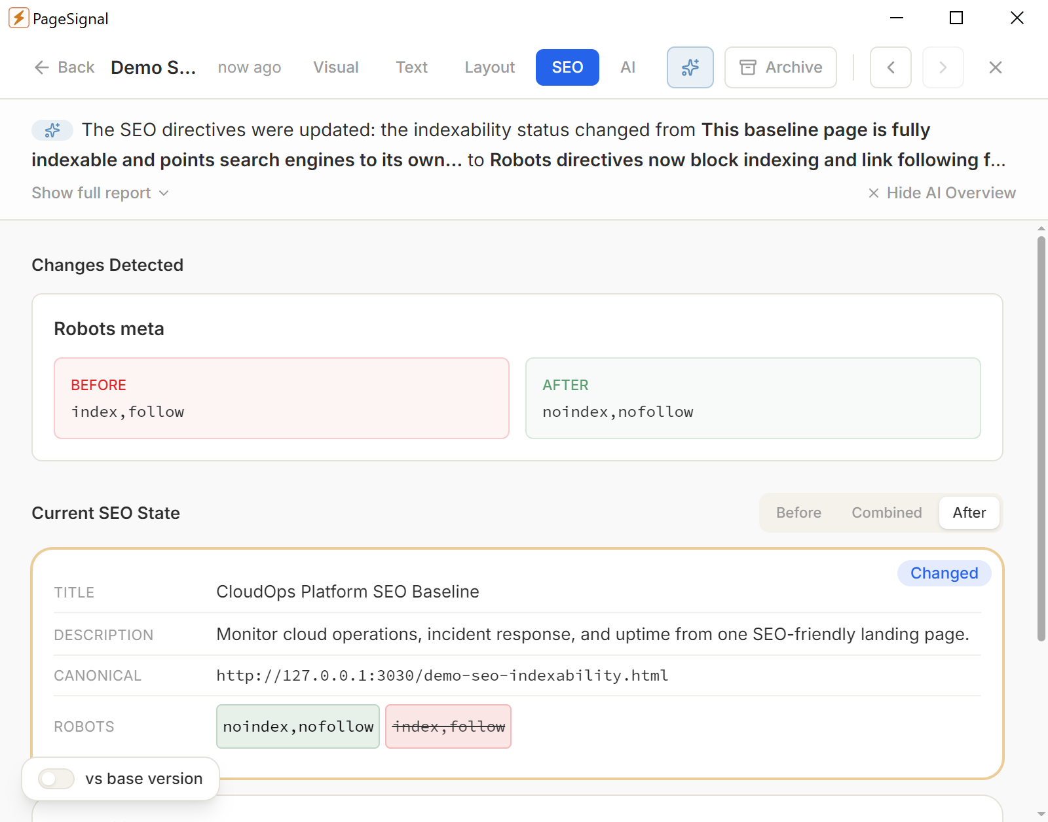The width and height of the screenshot is (1048, 822).
Task: Open the Layout tab
Action: tap(489, 67)
